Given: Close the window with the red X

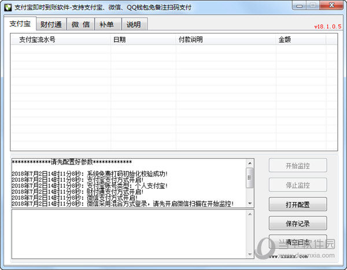Looking at the screenshot, I should click(331, 5).
